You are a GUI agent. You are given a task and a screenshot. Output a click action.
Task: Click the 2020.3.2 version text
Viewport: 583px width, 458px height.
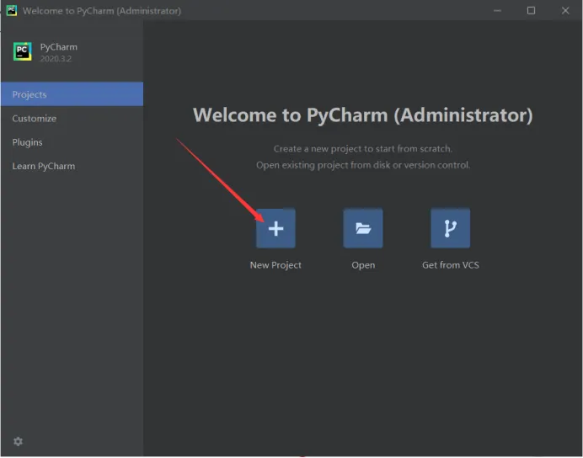coord(56,59)
